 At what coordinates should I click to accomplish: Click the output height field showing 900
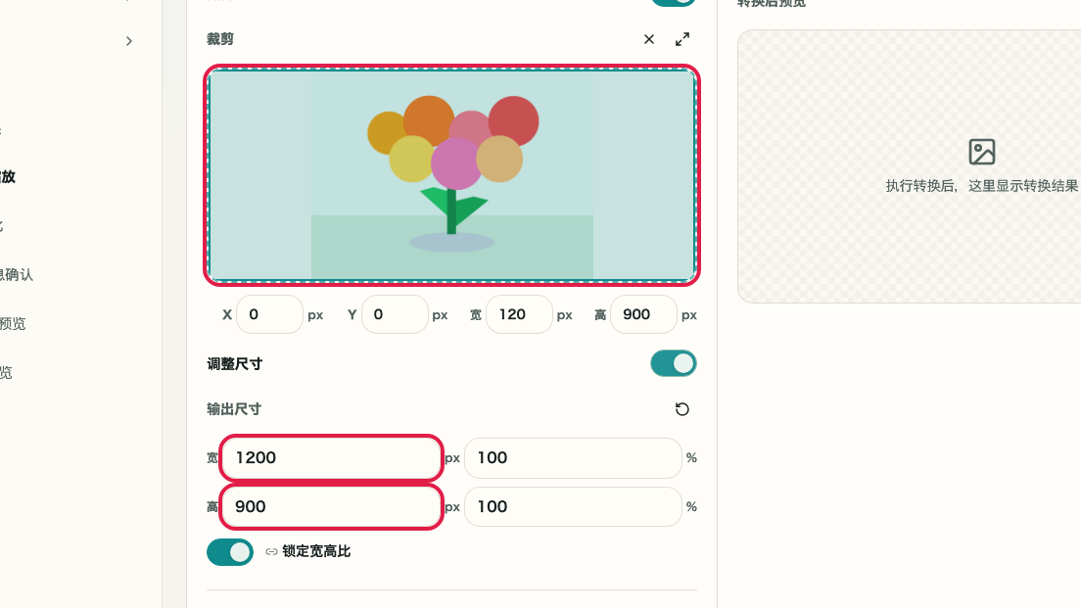click(x=331, y=507)
